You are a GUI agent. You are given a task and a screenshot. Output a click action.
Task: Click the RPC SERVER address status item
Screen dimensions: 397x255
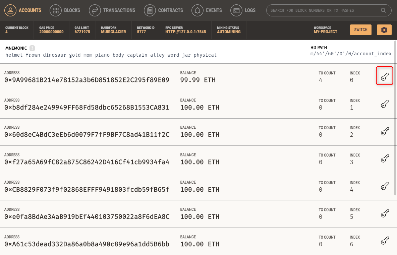coord(185,30)
